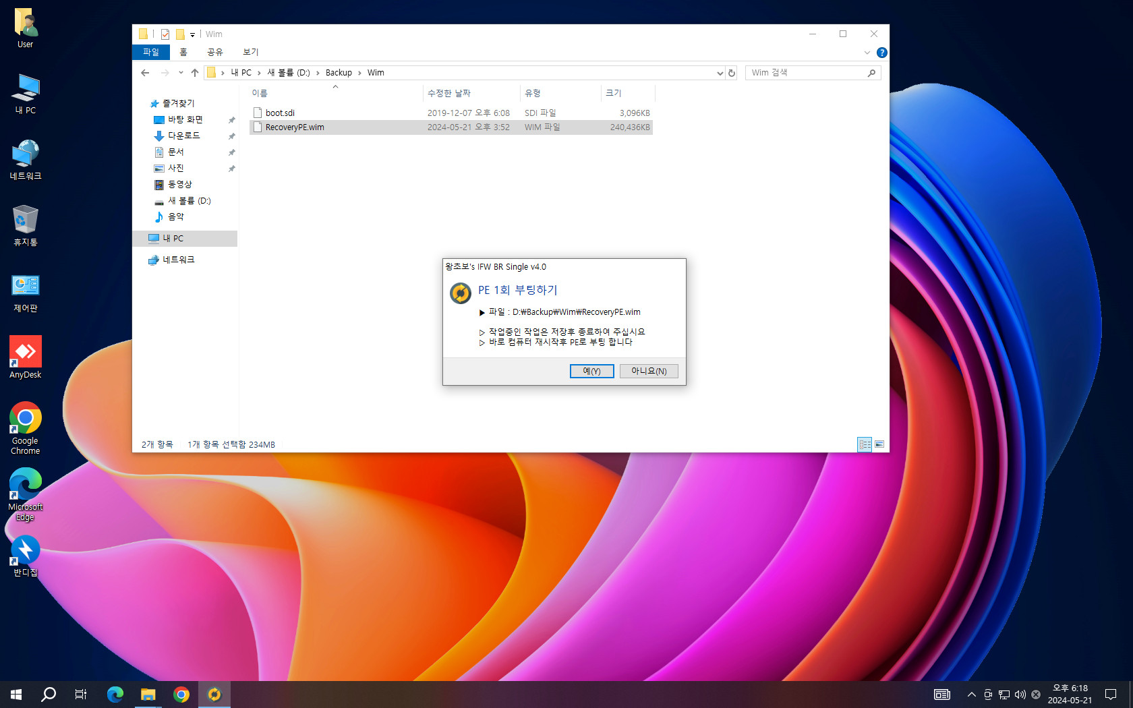Open Task View on taskbar

coord(81,695)
